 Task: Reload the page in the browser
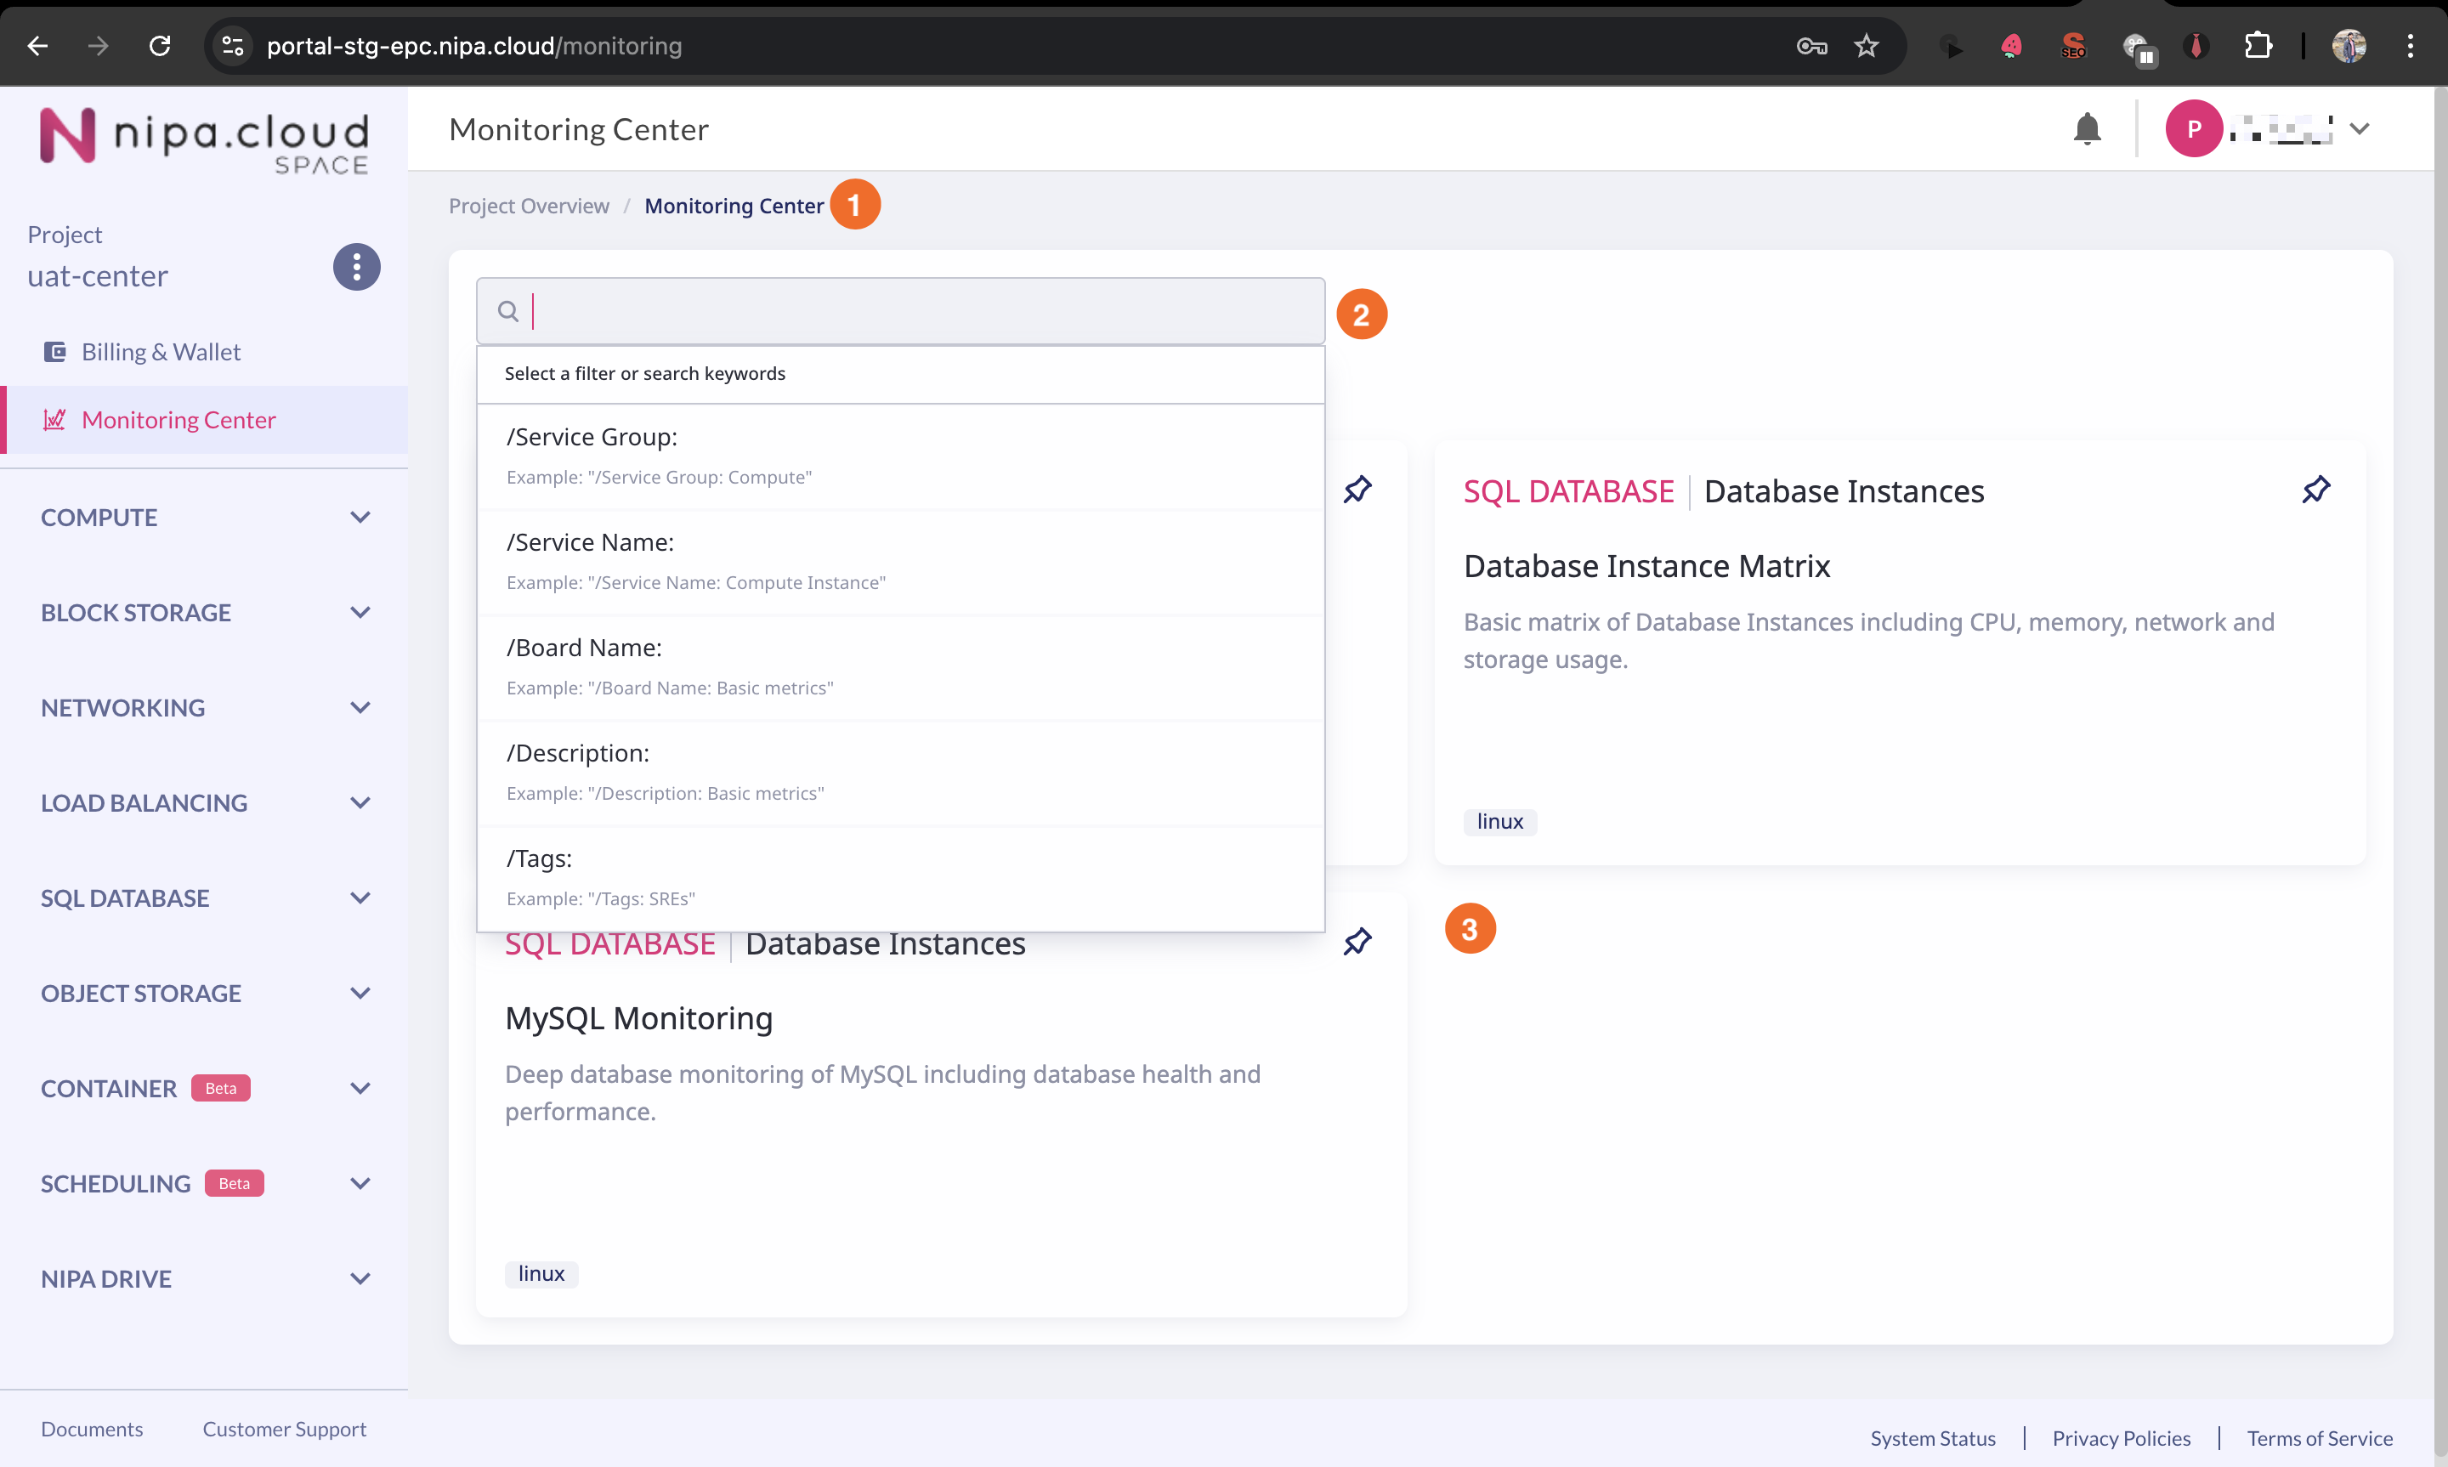point(160,47)
